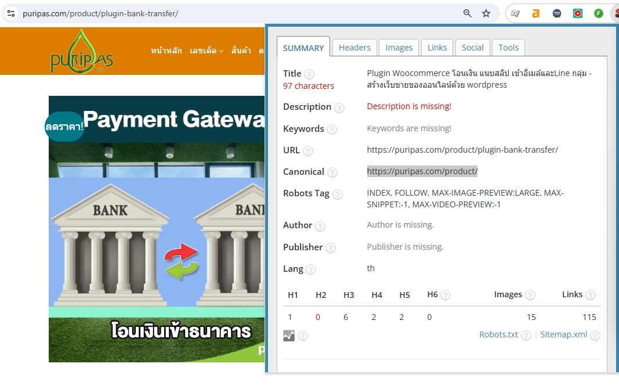
Task: Click the zoom magnifier icon in address bar
Action: click(x=468, y=13)
